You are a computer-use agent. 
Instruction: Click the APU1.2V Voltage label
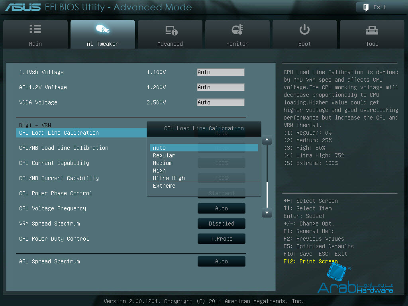point(43,87)
